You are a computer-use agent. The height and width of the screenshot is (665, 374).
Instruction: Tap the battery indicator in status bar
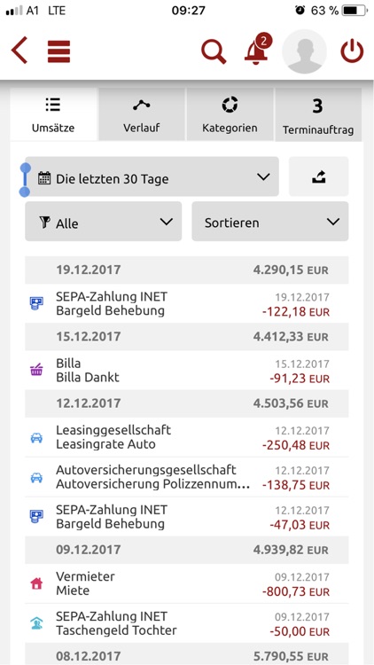[x=355, y=11]
